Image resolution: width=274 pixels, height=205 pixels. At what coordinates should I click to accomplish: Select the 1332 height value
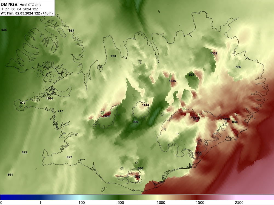pyautogui.click(x=214, y=53)
